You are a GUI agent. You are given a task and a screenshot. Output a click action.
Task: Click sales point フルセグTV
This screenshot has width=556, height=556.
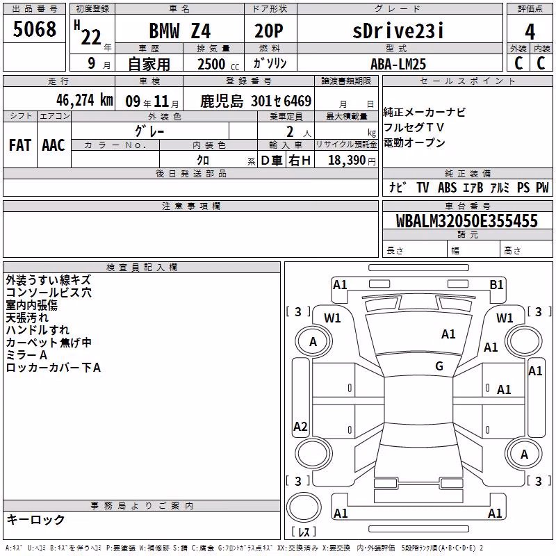[414, 127]
